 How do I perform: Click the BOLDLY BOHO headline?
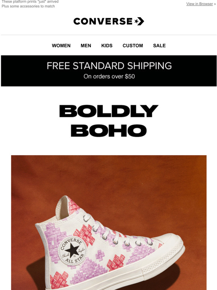(x=109, y=121)
